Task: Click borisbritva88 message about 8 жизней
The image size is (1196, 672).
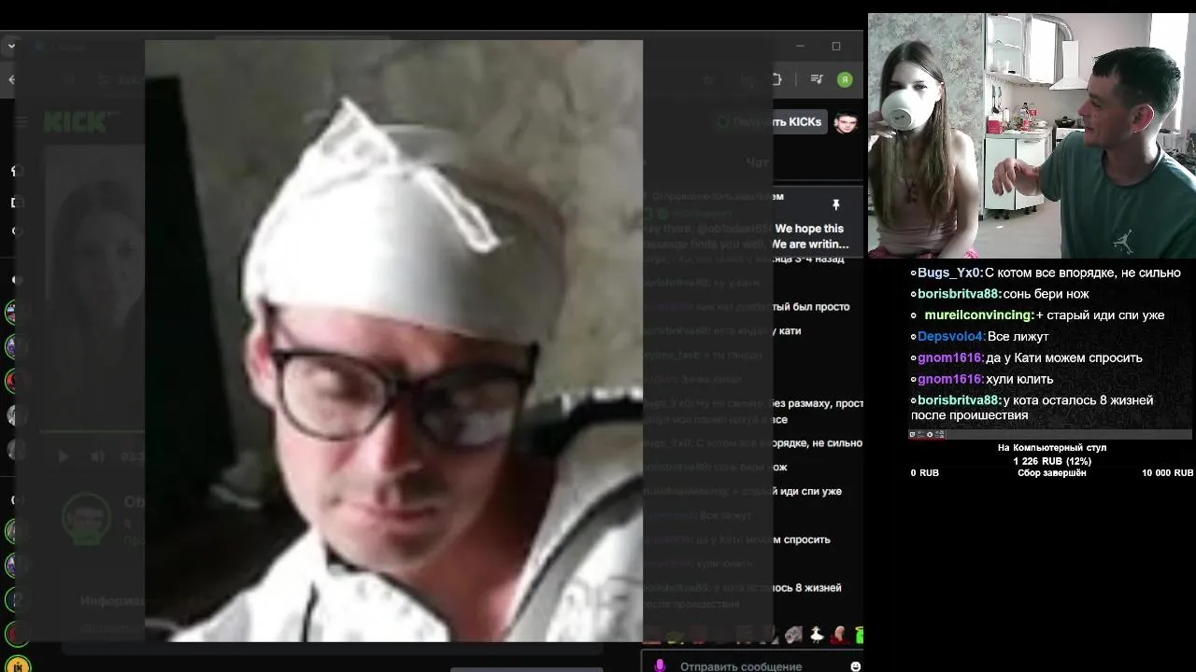Action: pyautogui.click(x=1032, y=408)
